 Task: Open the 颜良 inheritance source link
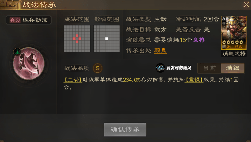coord(160,51)
